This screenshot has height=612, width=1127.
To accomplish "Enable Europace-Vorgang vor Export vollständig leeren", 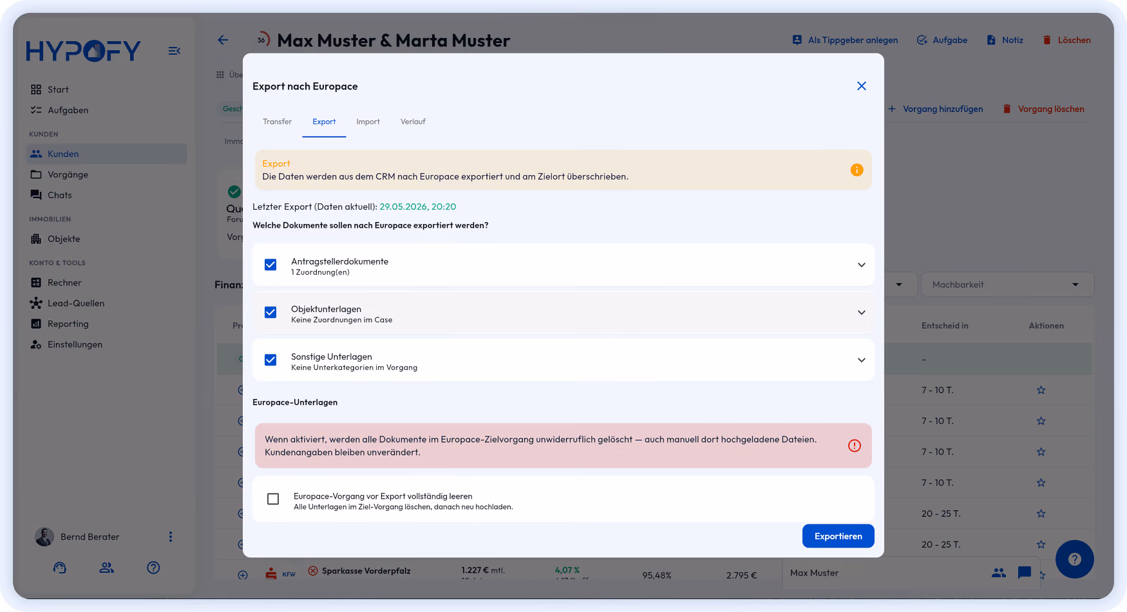I will tap(273, 499).
